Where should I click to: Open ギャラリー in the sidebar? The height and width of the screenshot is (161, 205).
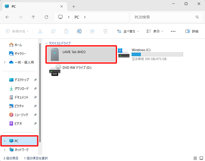[17, 54]
